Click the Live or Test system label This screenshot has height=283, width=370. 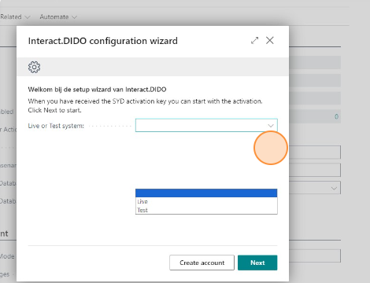coord(56,126)
